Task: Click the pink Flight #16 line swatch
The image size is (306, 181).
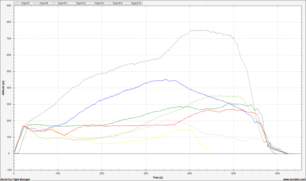Action: pos(126,3)
